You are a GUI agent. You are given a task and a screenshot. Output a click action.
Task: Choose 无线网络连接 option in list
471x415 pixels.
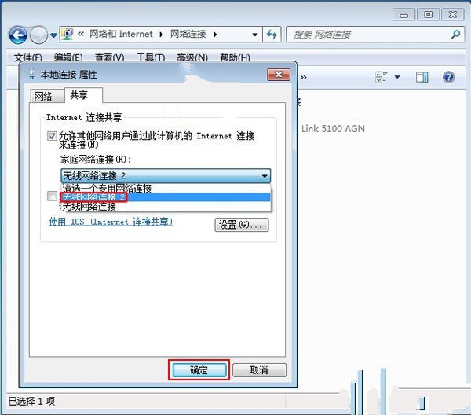(x=166, y=206)
